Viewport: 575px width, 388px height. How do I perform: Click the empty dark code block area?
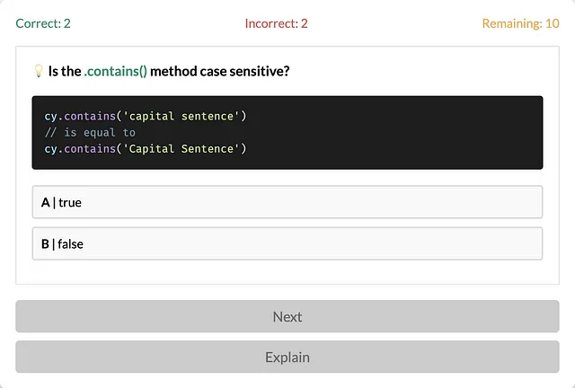pyautogui.click(x=396, y=132)
